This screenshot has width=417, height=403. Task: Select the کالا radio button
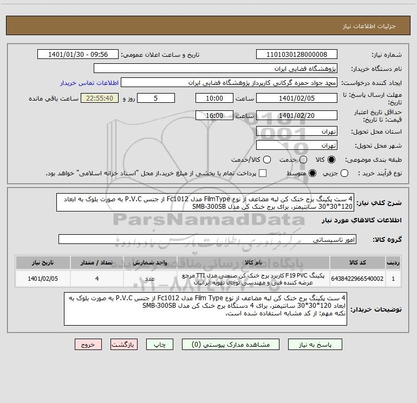[x=331, y=160]
